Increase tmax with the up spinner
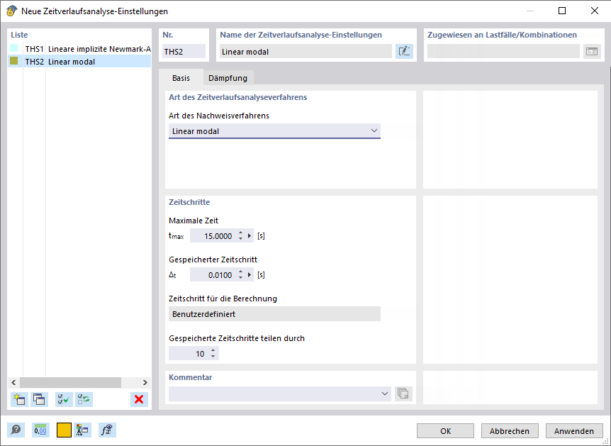Screen dimensions: 611x446 [x=241, y=233]
